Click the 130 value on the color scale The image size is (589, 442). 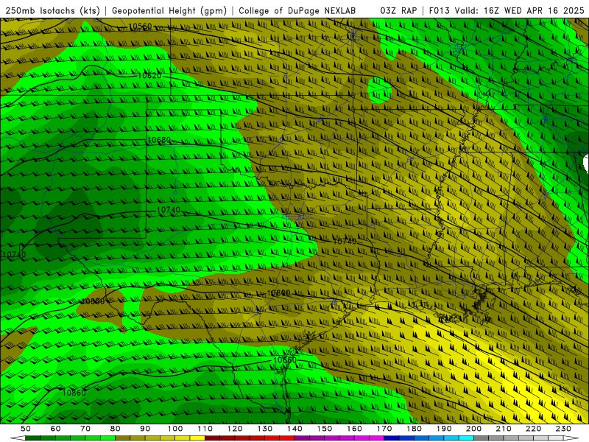coord(265,429)
